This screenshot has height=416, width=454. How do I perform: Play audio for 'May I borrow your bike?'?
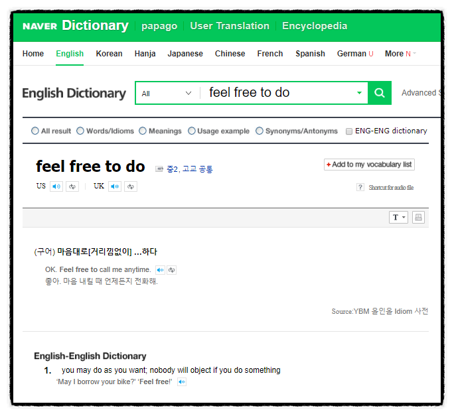click(x=182, y=382)
